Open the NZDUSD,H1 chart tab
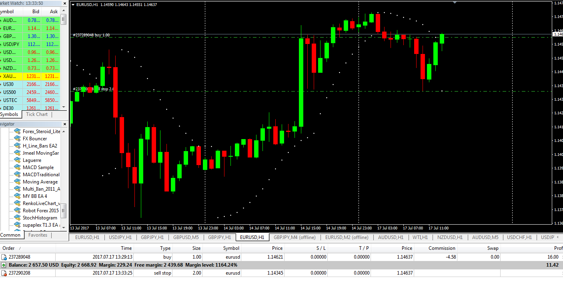Image resolution: width=563 pixels, height=281 pixels. (x=450, y=237)
